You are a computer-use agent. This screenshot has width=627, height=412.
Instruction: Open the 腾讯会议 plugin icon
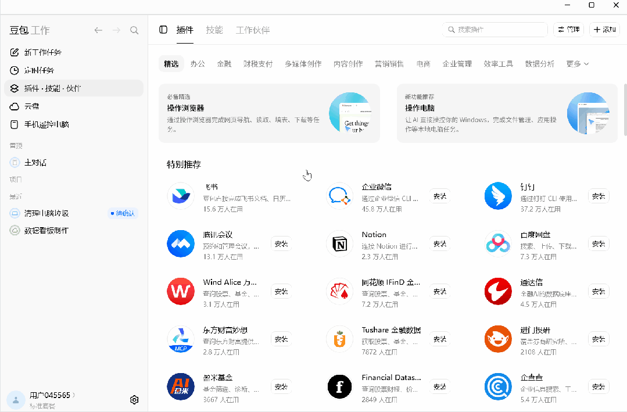click(181, 243)
